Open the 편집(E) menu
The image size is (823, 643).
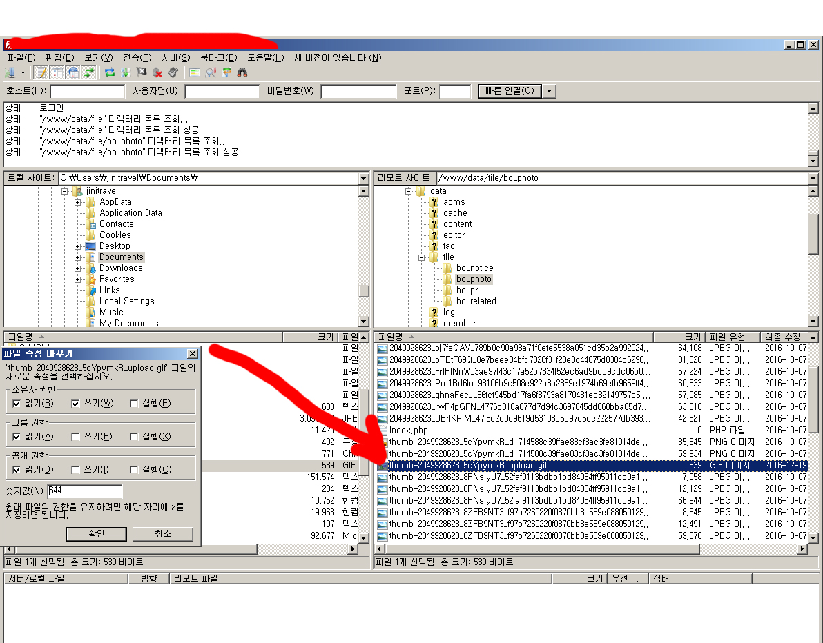(60, 58)
